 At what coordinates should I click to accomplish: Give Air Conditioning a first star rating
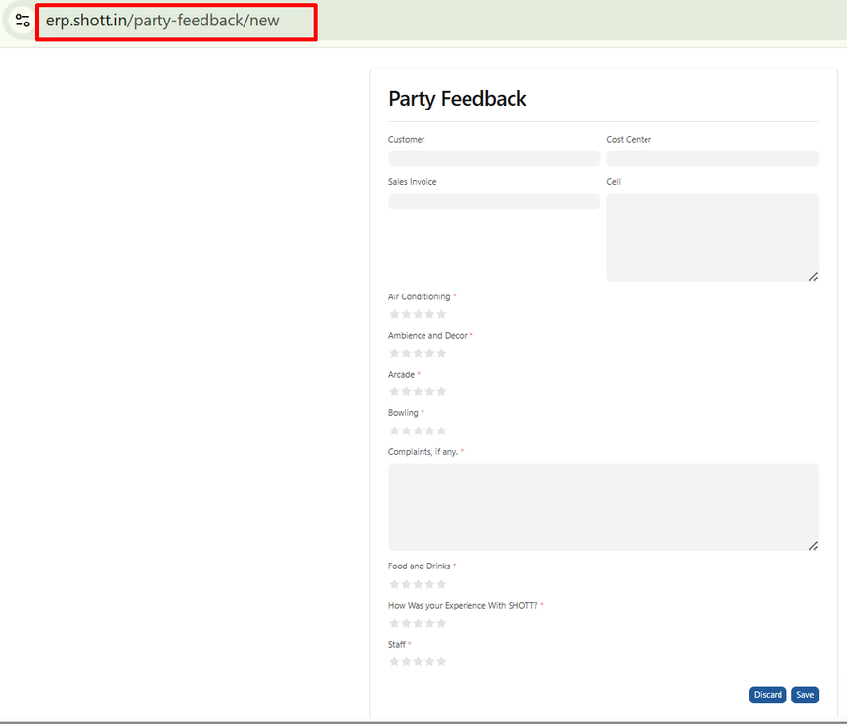[x=395, y=314]
